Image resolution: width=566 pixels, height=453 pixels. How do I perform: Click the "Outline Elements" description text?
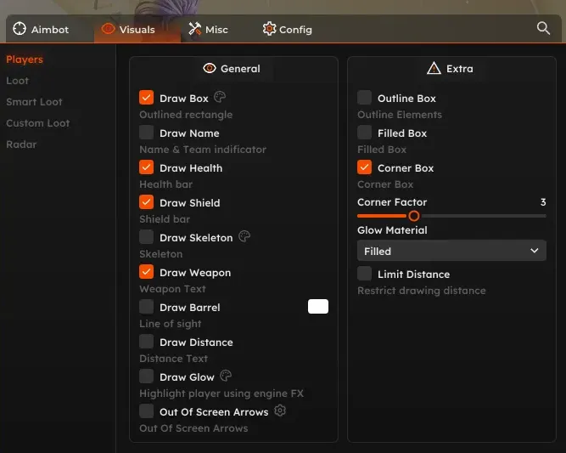pyautogui.click(x=400, y=115)
